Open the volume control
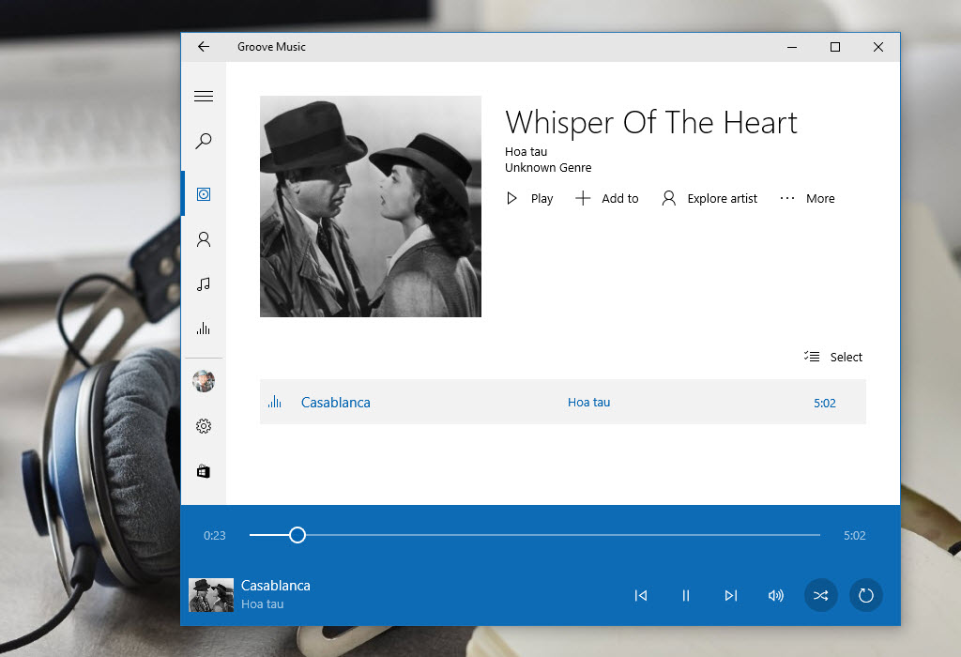Image resolution: width=961 pixels, height=657 pixels. coord(776,595)
